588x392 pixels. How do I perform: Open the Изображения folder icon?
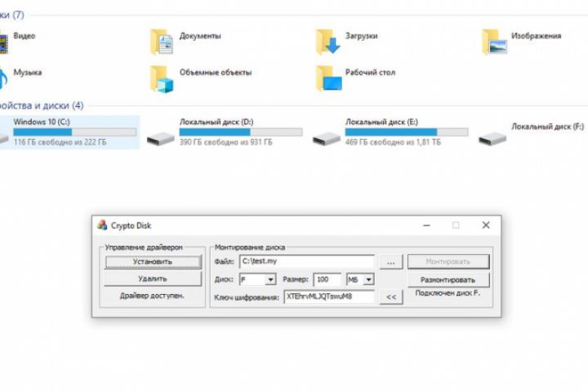494,42
